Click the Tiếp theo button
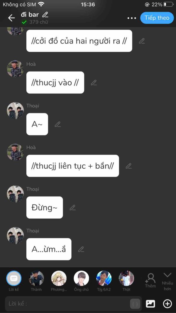 (x=157, y=18)
